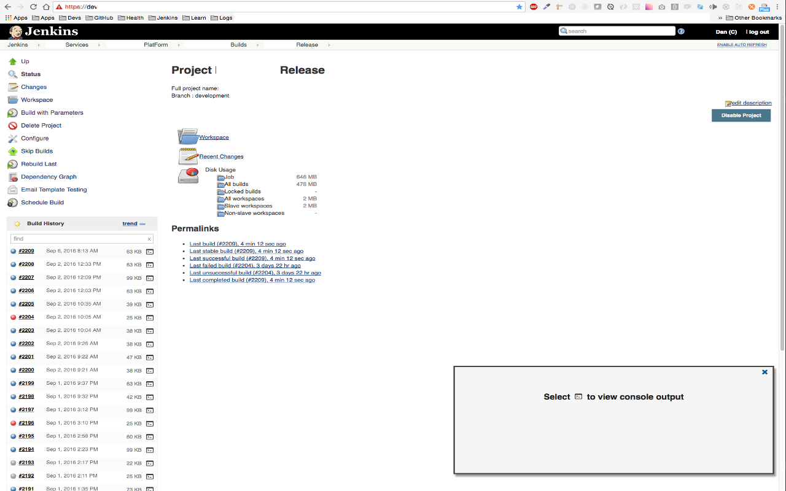
Task: Reload the page with browser refresh button
Action: pos(33,7)
